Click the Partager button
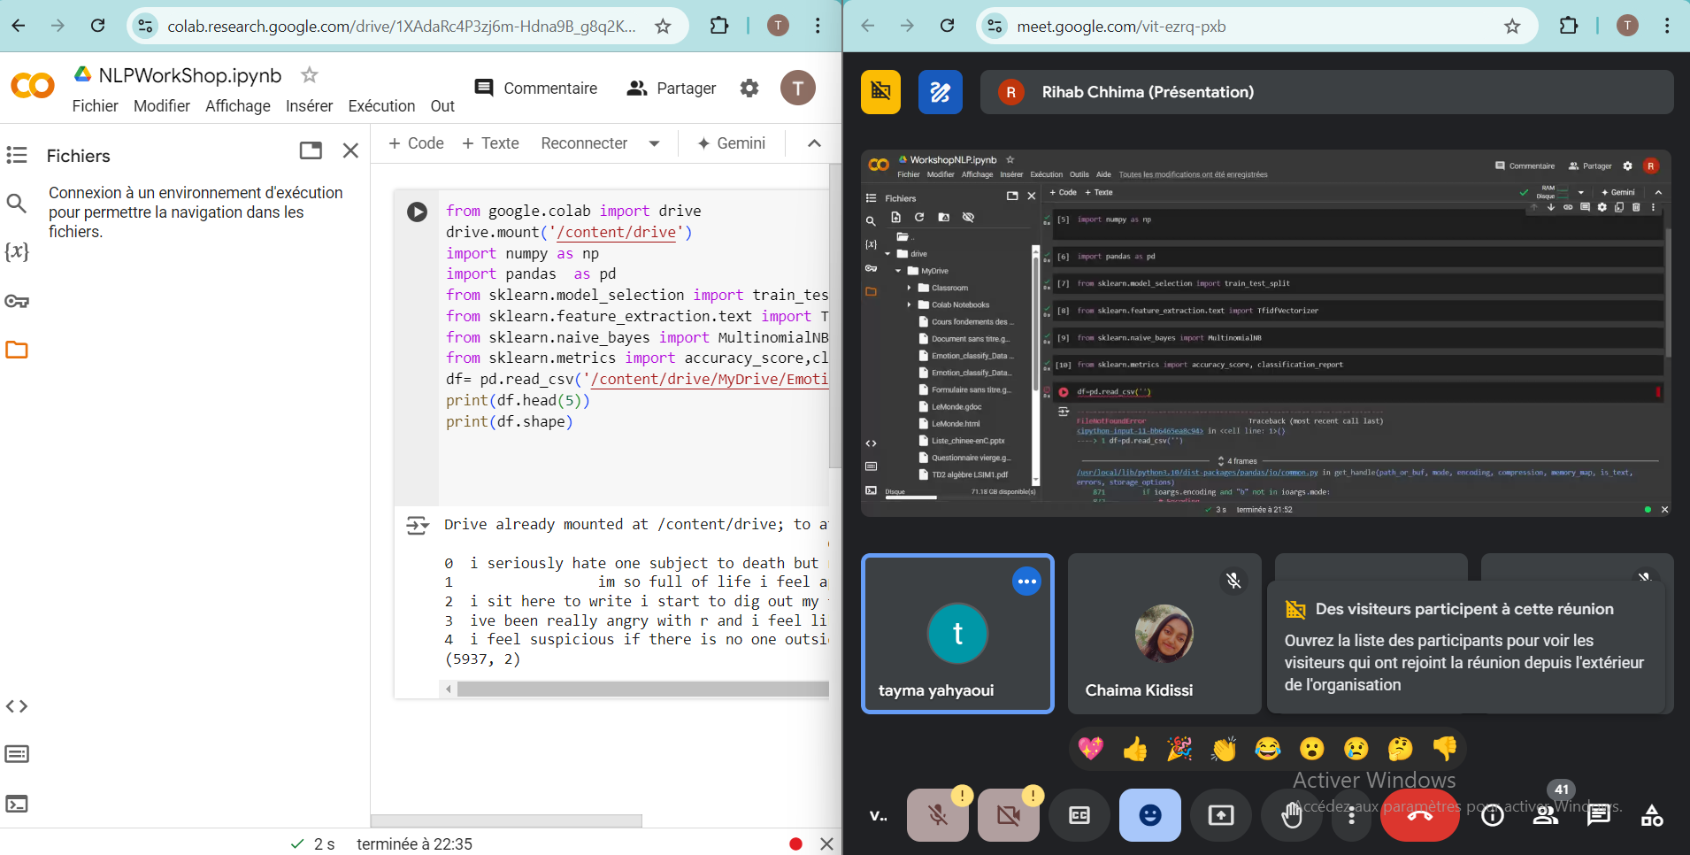Viewport: 1690px width, 855px height. (x=672, y=89)
